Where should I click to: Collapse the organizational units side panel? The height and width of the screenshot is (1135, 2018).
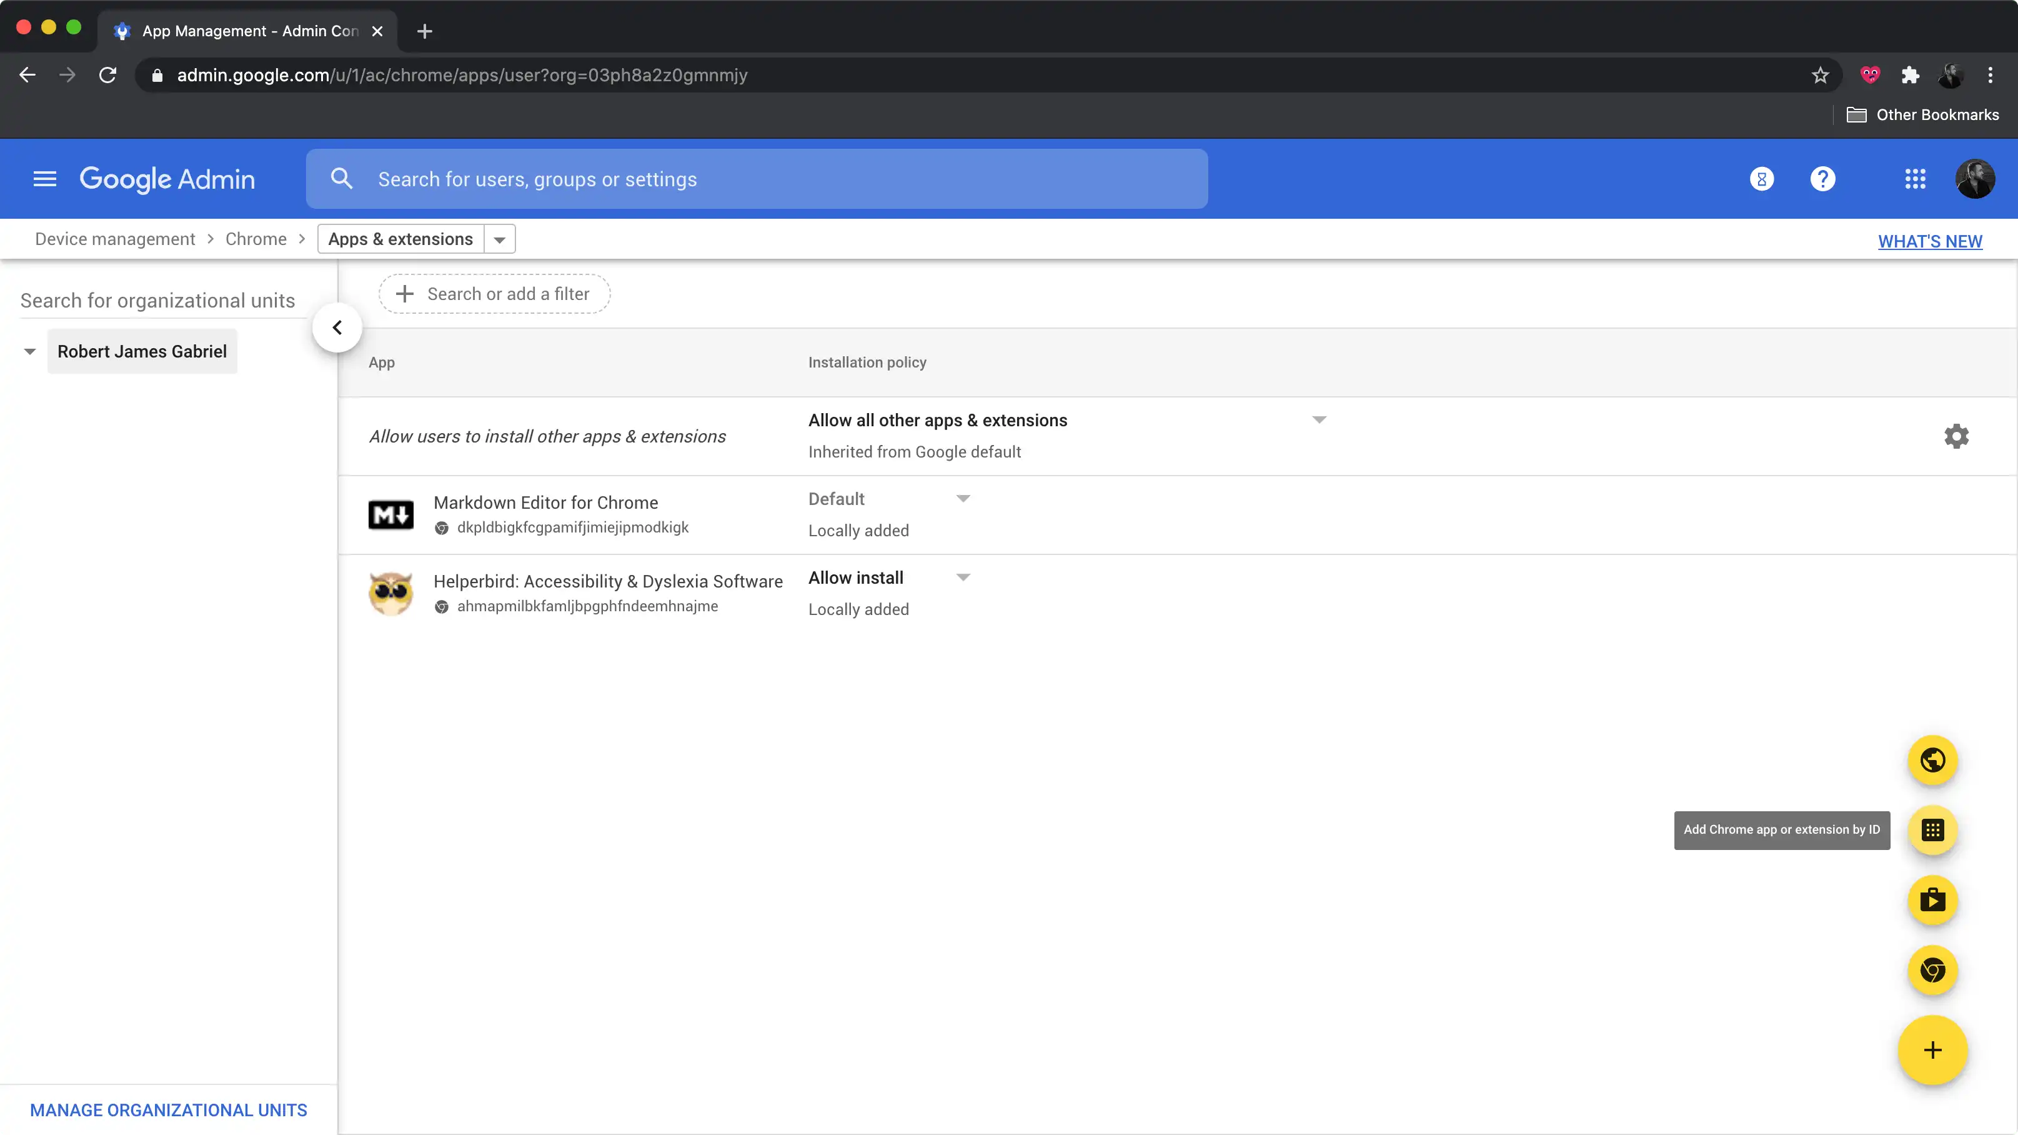(337, 327)
